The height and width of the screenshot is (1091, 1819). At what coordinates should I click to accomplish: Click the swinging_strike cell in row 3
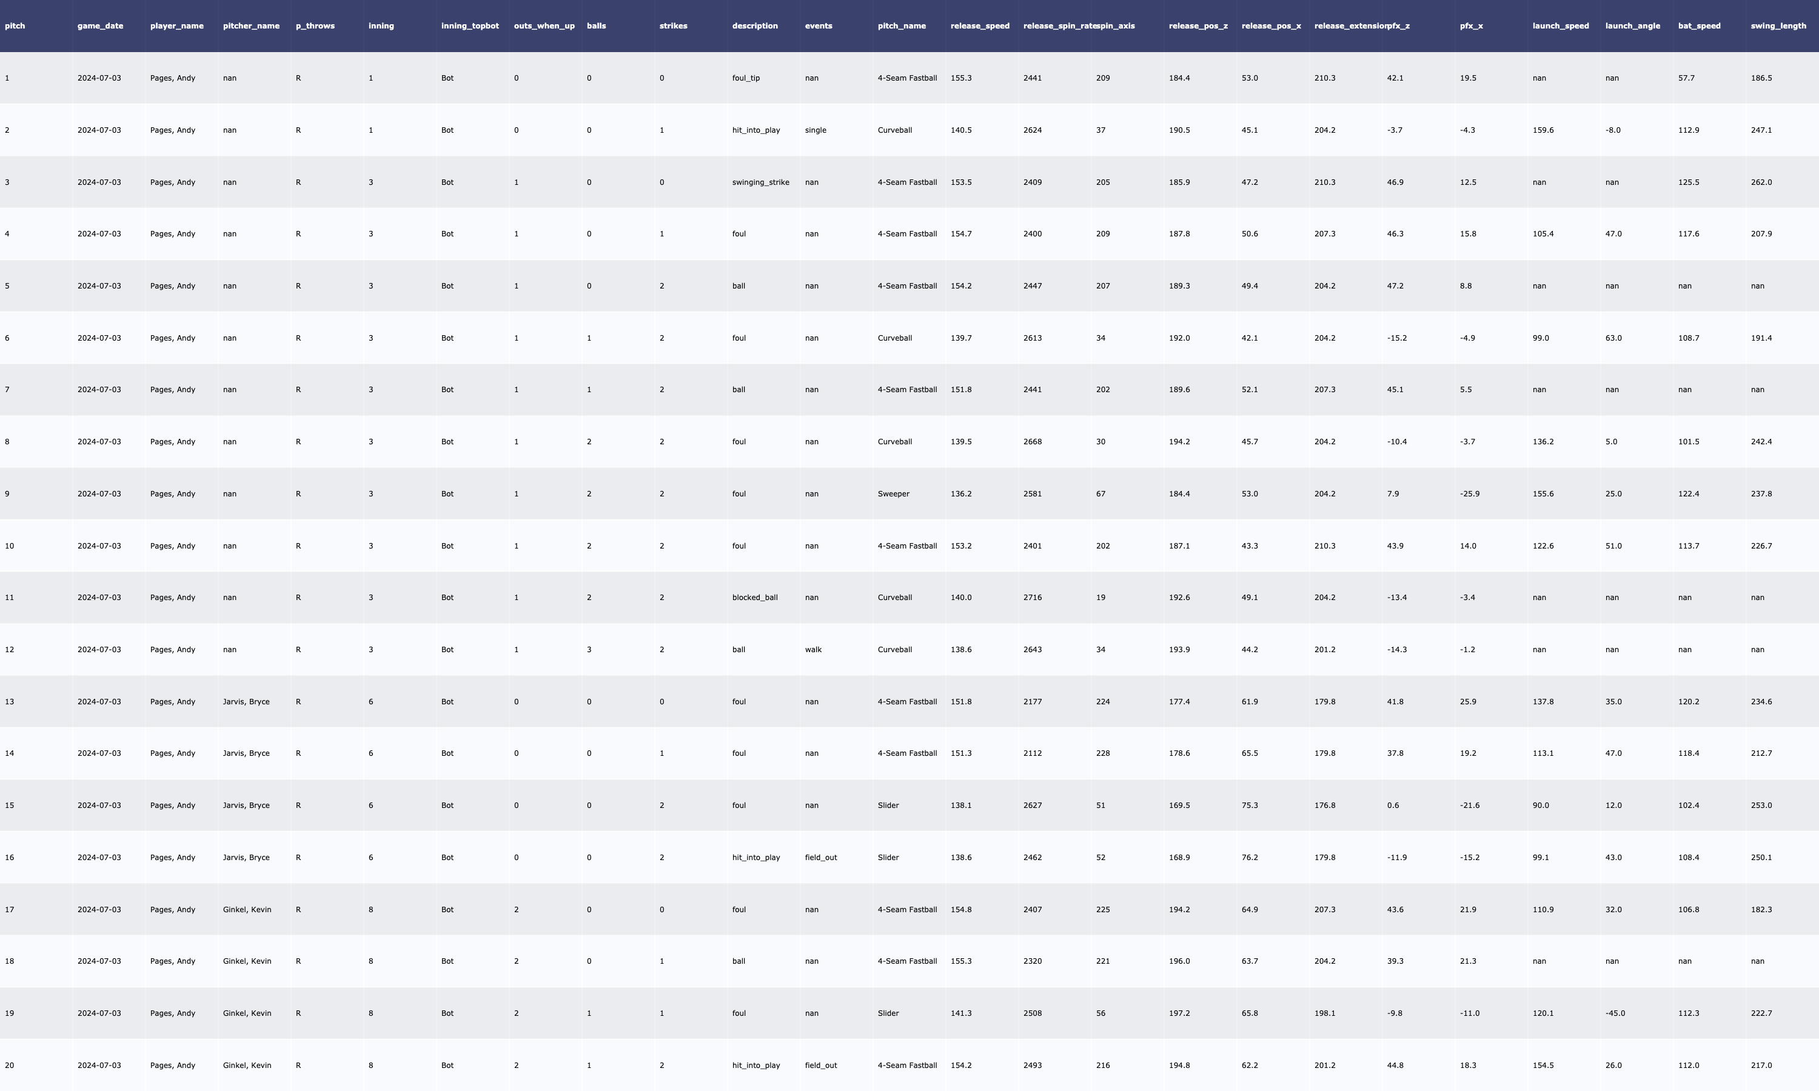(760, 182)
